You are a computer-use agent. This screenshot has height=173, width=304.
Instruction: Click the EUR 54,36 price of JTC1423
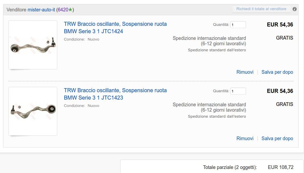(280, 91)
